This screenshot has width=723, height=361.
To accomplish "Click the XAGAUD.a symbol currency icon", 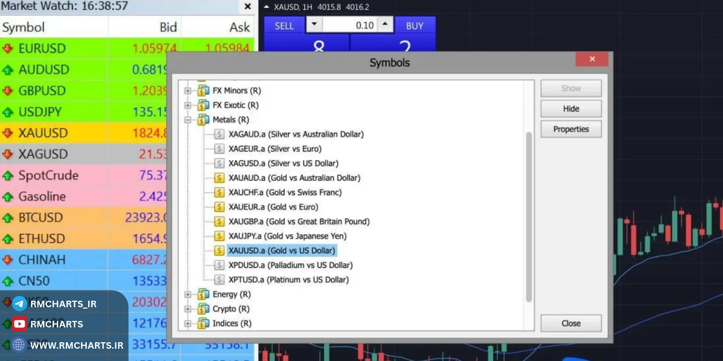I will click(x=219, y=134).
